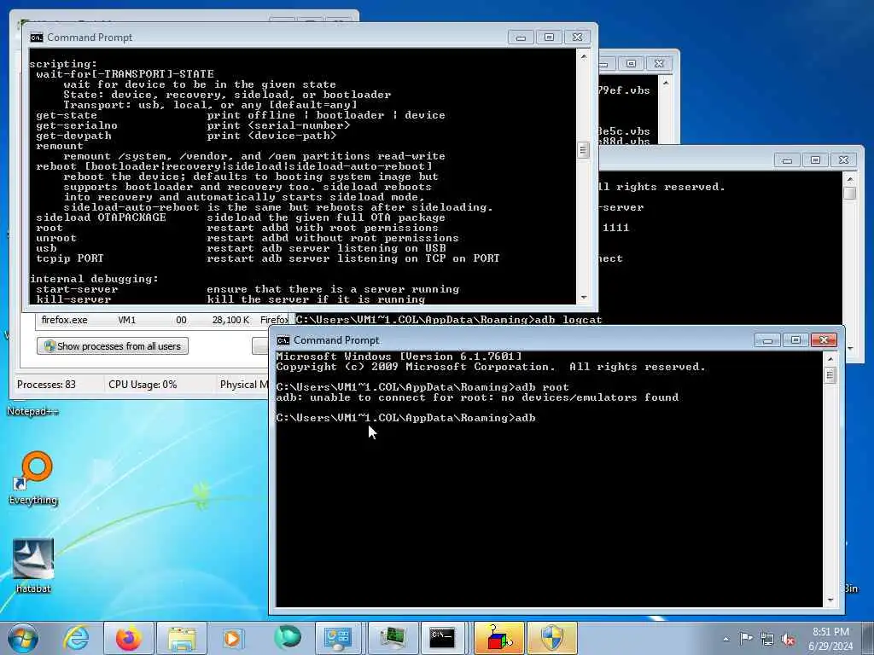Open network status tray icon
874x655 pixels.
click(767, 639)
